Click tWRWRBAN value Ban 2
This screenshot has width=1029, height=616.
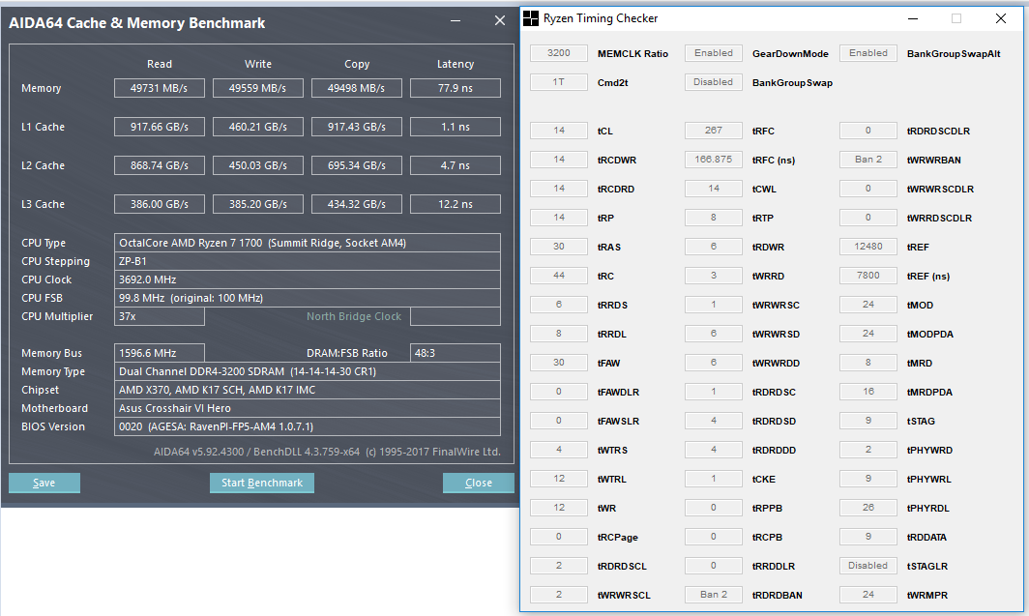point(868,160)
